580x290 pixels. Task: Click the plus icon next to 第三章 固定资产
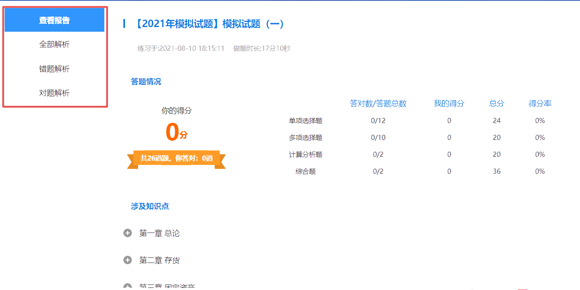pos(128,287)
